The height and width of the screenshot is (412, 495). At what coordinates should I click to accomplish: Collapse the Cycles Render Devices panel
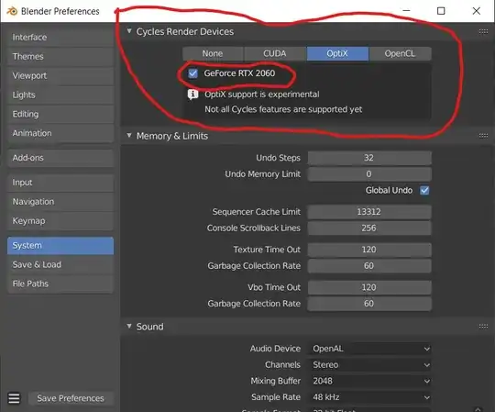click(x=129, y=31)
